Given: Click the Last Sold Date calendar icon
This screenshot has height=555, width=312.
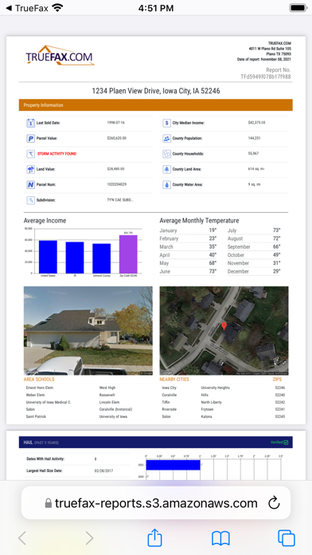Looking at the screenshot, I should pos(30,123).
